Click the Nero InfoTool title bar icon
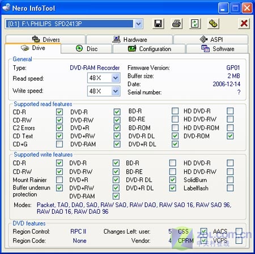The image size is (255, 254). pos(6,8)
